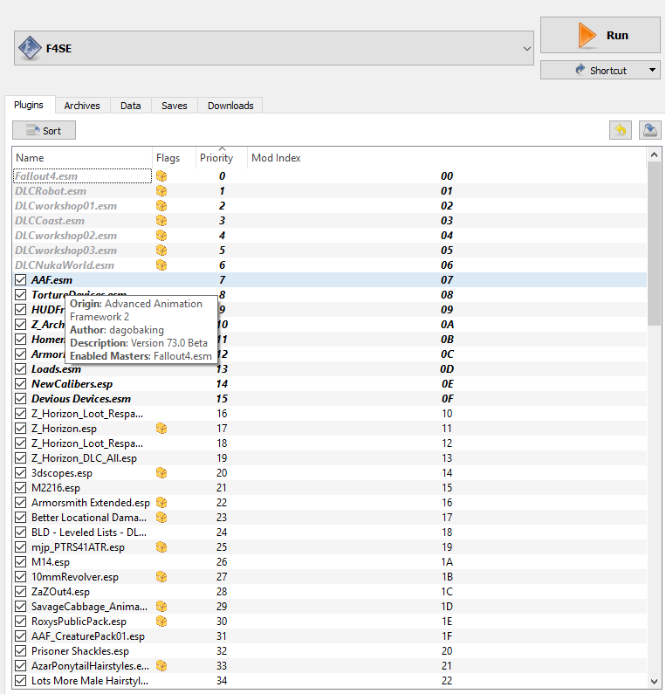Click the flag icon for mjp_PTRS41ATR.esp
Viewport: 666px width, 694px height.
161,547
